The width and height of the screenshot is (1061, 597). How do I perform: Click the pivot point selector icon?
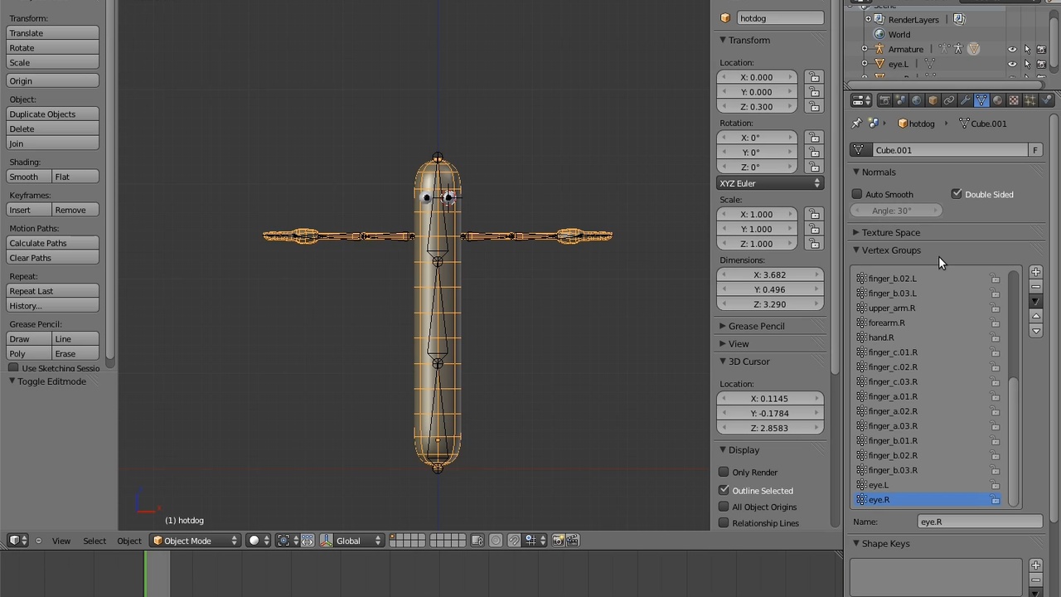(x=288, y=541)
